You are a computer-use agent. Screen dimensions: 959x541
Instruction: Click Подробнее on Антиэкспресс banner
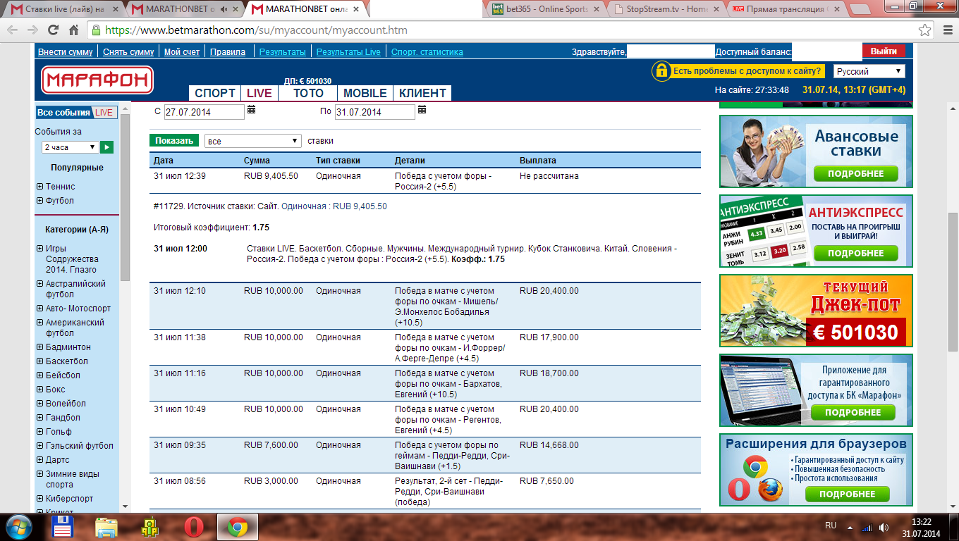(855, 253)
